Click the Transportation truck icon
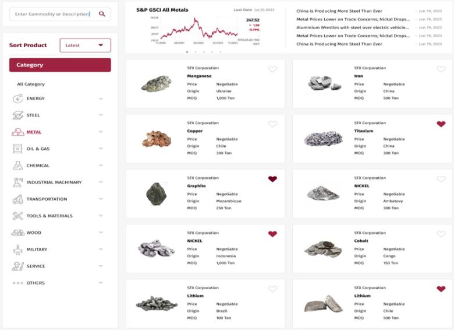The height and width of the screenshot is (330, 454). pyautogui.click(x=17, y=199)
